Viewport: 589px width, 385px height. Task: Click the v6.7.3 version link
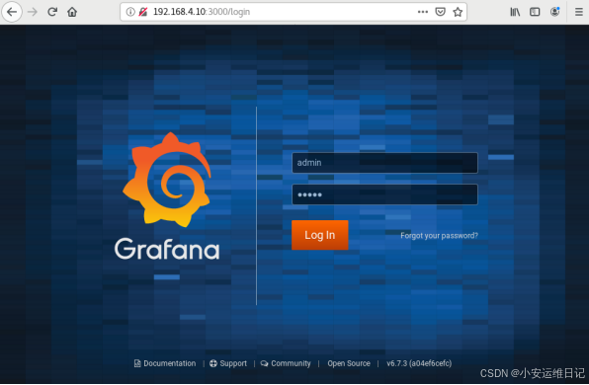pos(419,363)
